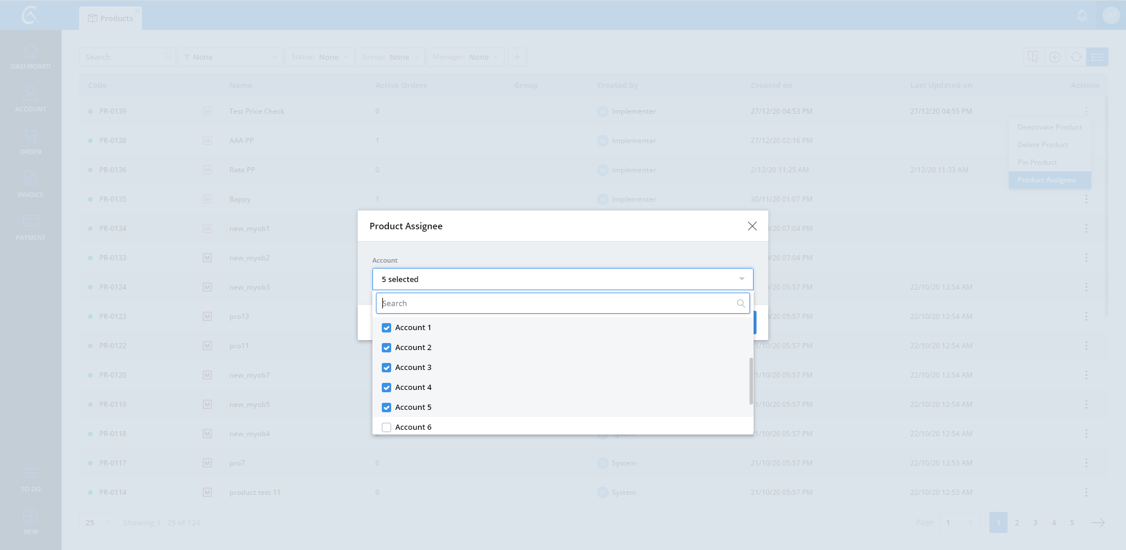Image resolution: width=1126 pixels, height=550 pixels.
Task: Uncheck the Account 1 checkbox
Action: click(x=386, y=328)
